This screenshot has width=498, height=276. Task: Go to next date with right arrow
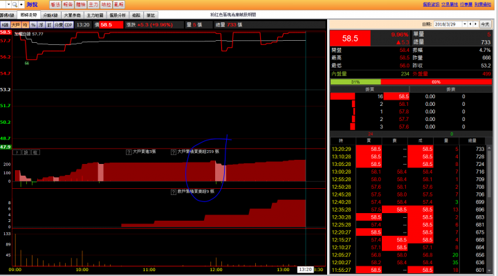point(475,24)
